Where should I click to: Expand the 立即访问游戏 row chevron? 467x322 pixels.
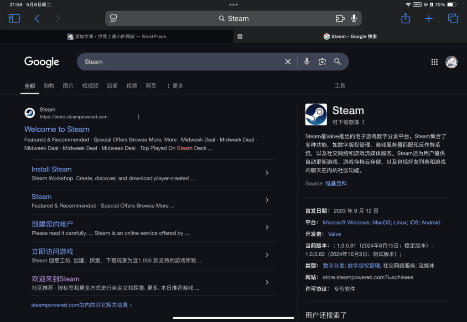(267, 254)
